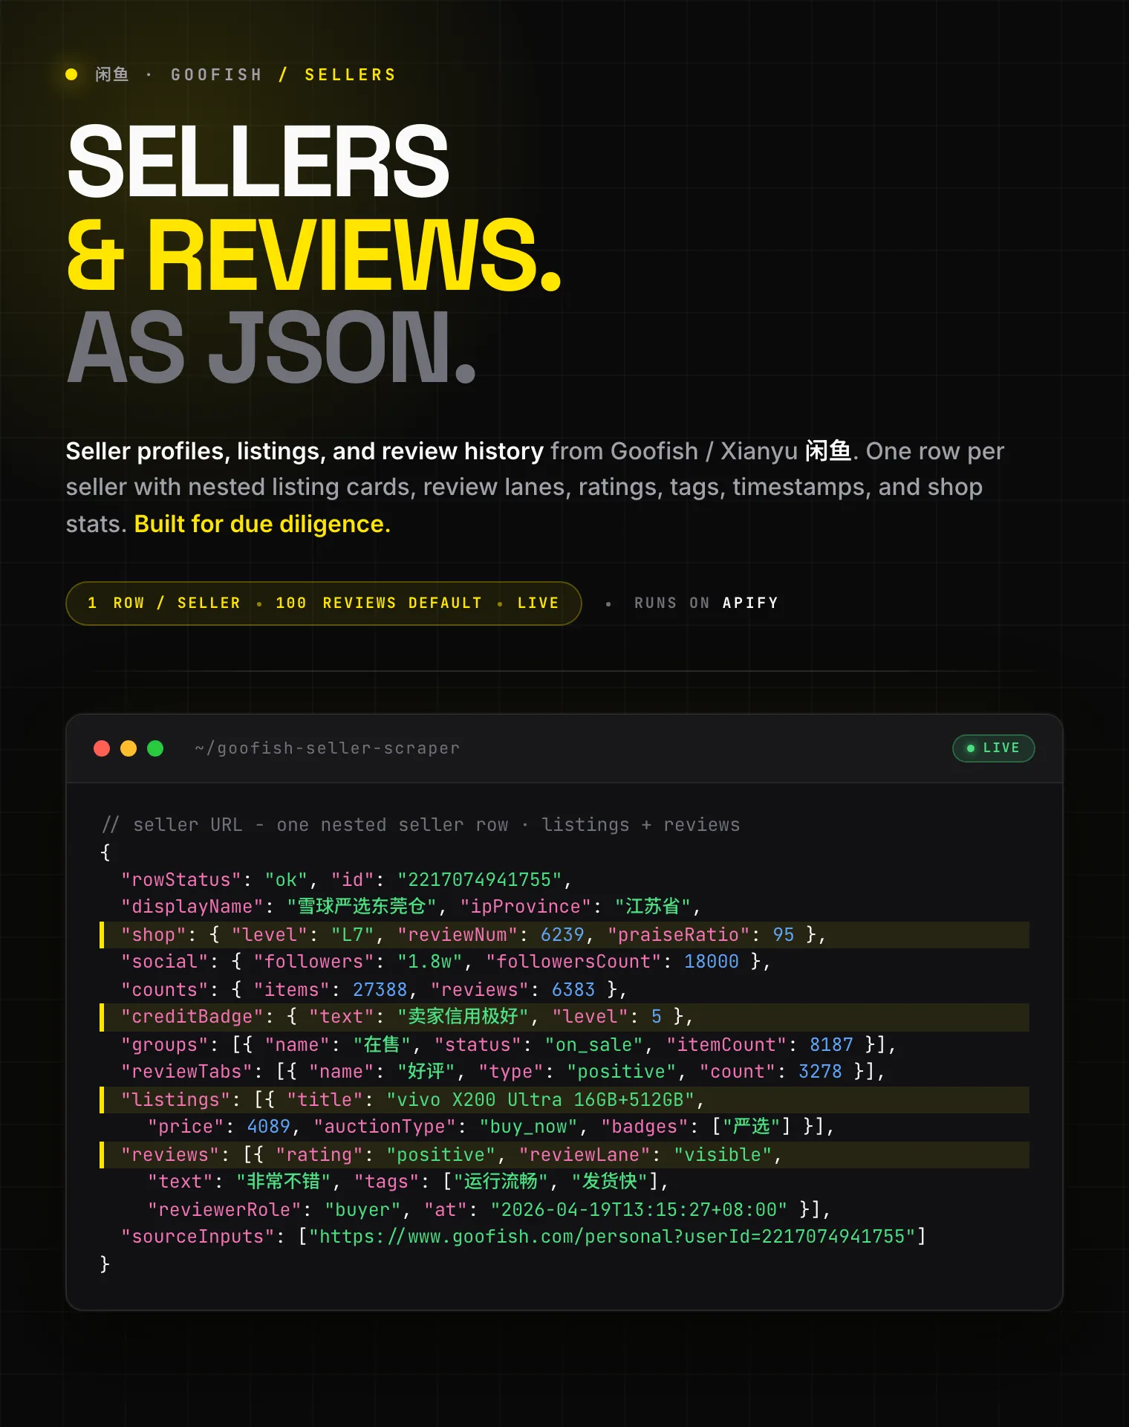1129x1427 pixels.
Task: Click the highlighted "shop" code line
Action: [x=564, y=935]
